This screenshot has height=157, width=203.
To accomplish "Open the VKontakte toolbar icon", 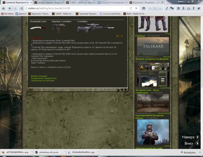I will [178, 8].
